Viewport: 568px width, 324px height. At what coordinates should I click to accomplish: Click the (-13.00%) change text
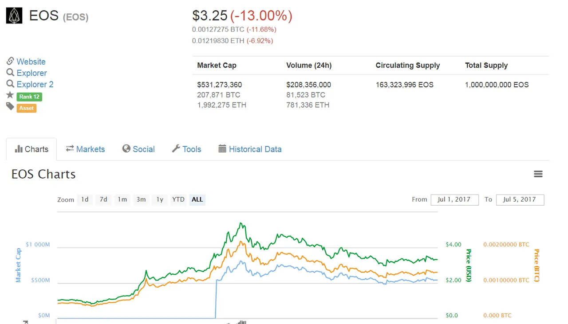tap(261, 16)
